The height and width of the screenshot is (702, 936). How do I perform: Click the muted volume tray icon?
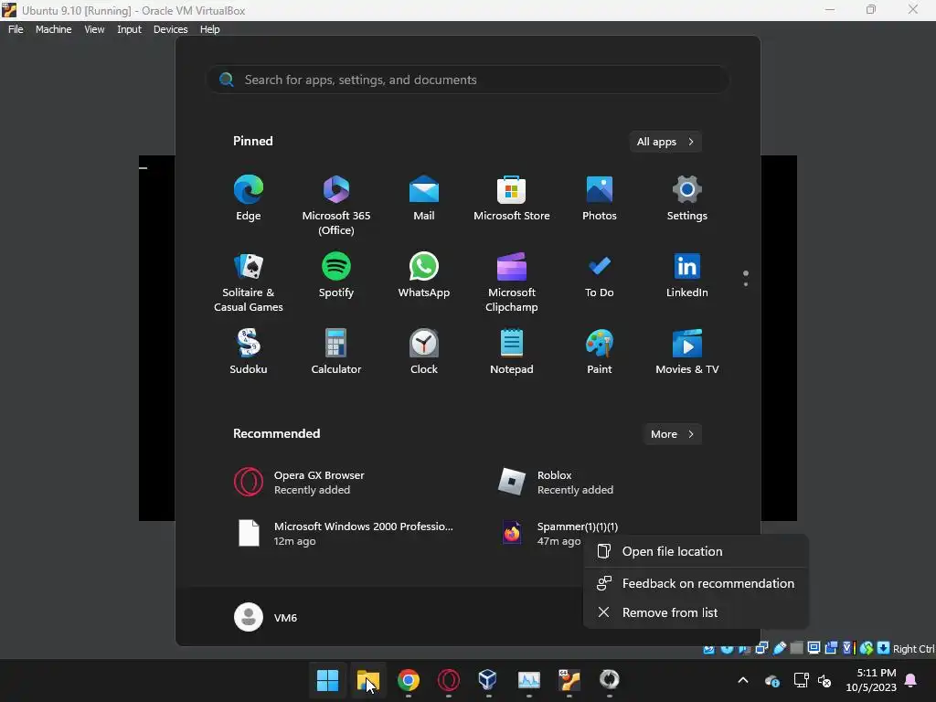(824, 680)
